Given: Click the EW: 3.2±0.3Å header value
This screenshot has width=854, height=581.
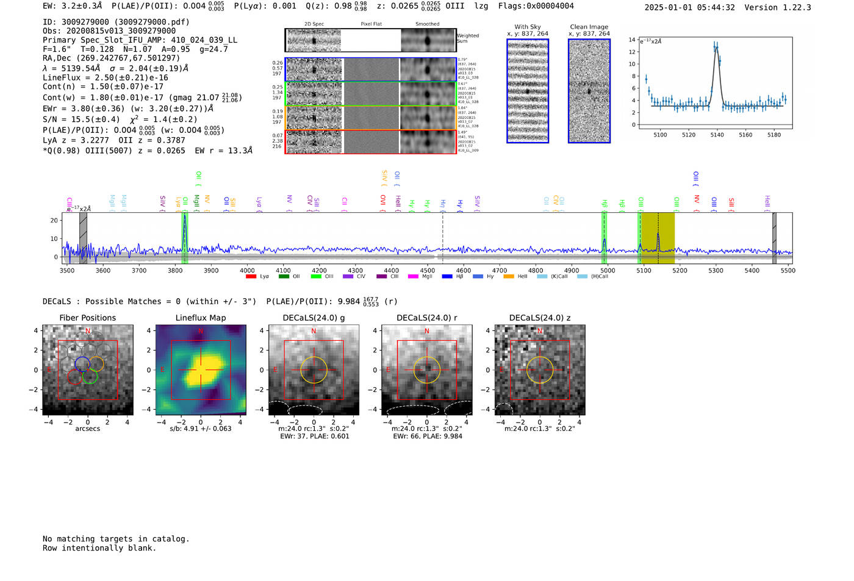Looking at the screenshot, I should (x=73, y=6).
